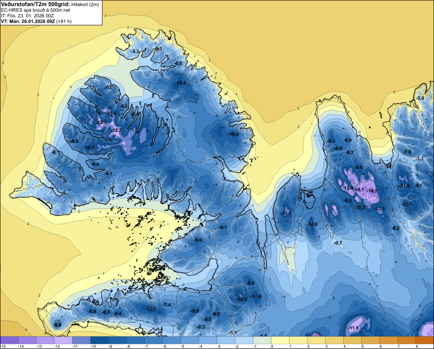Click the -8.4 temperature label
The image size is (434, 349).
click(95, 164)
